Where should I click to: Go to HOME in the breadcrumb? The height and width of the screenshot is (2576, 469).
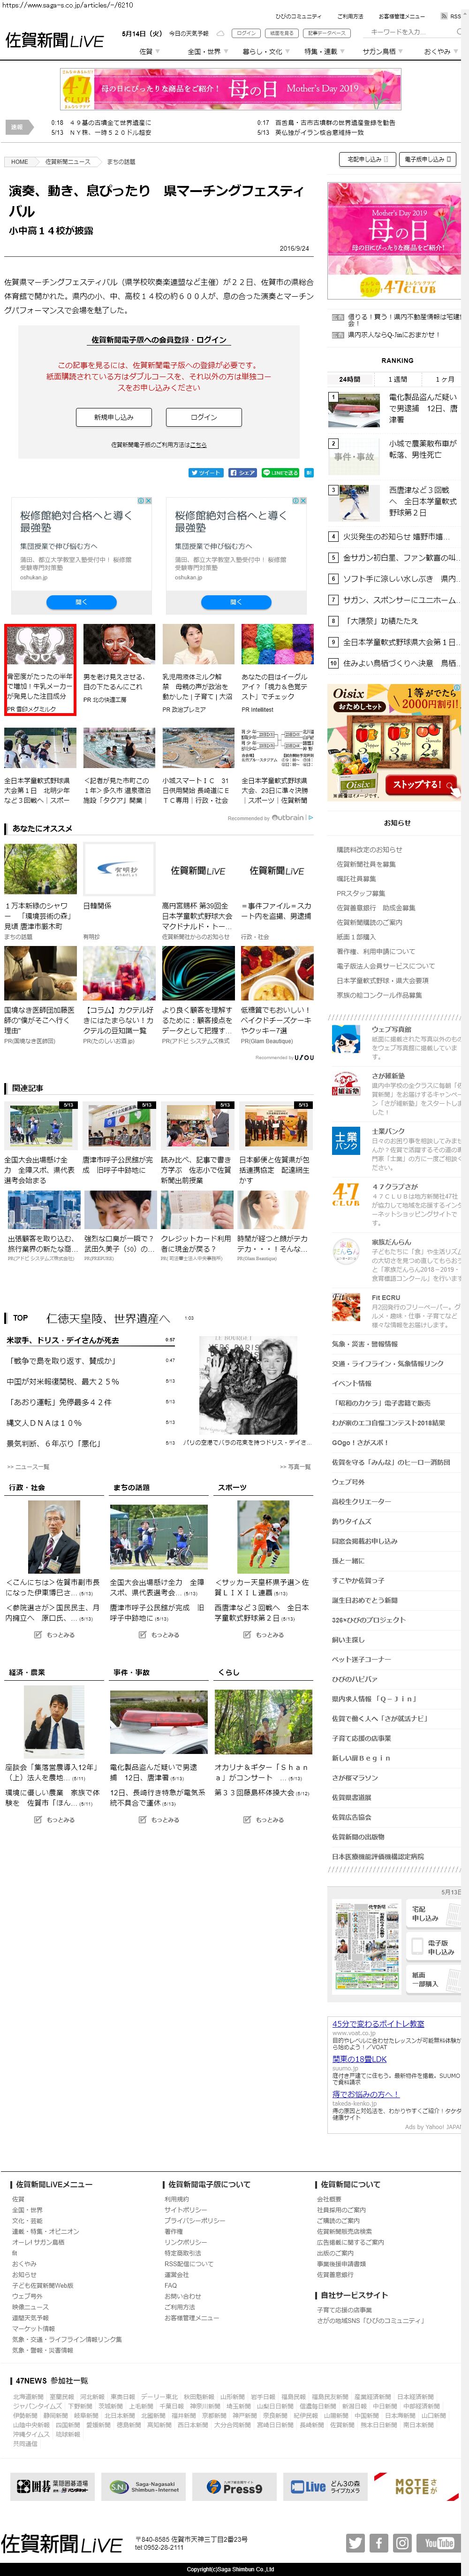click(x=20, y=161)
